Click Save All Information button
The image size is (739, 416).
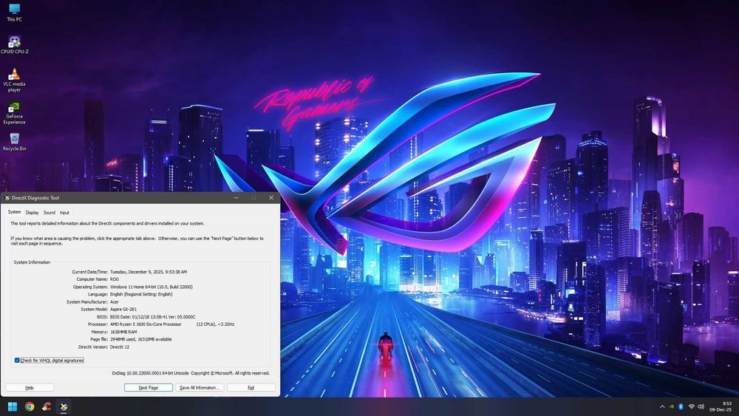coord(200,388)
